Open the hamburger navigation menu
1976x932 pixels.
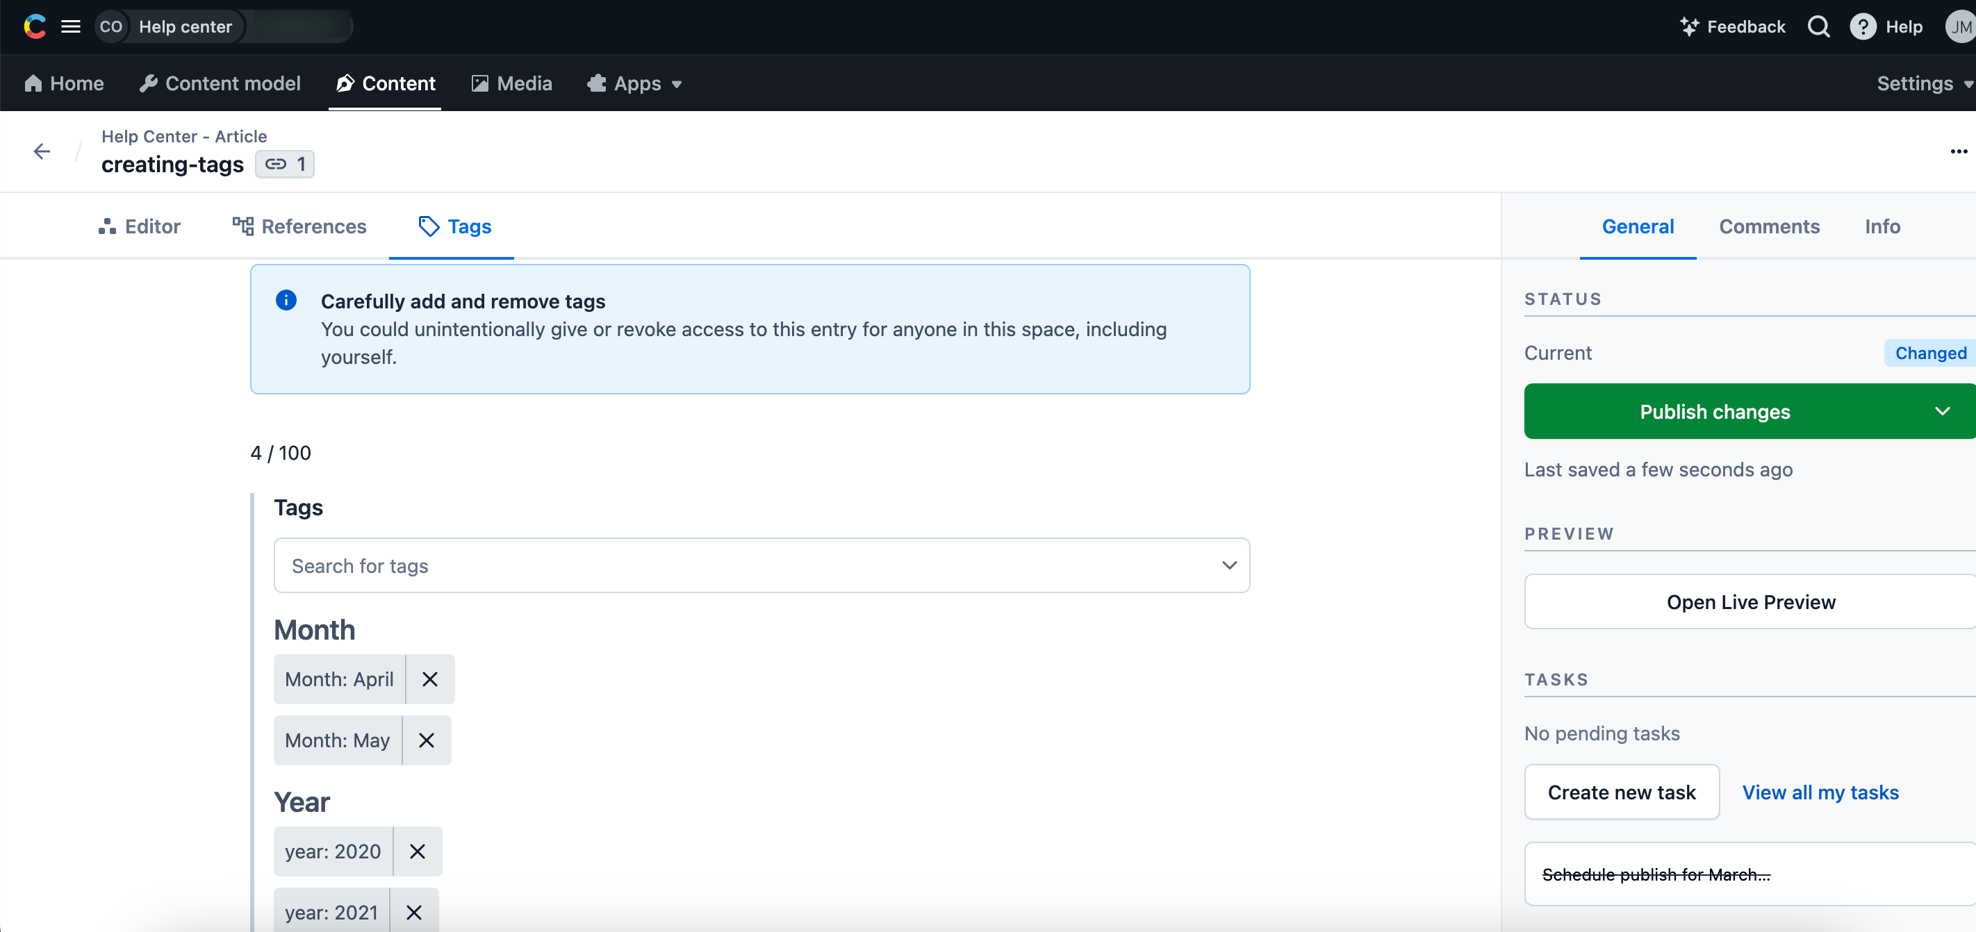point(71,27)
